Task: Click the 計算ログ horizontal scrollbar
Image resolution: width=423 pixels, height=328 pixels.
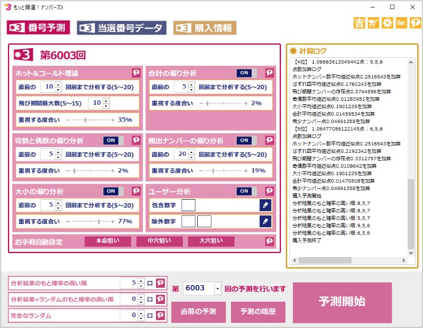Action: [325, 260]
